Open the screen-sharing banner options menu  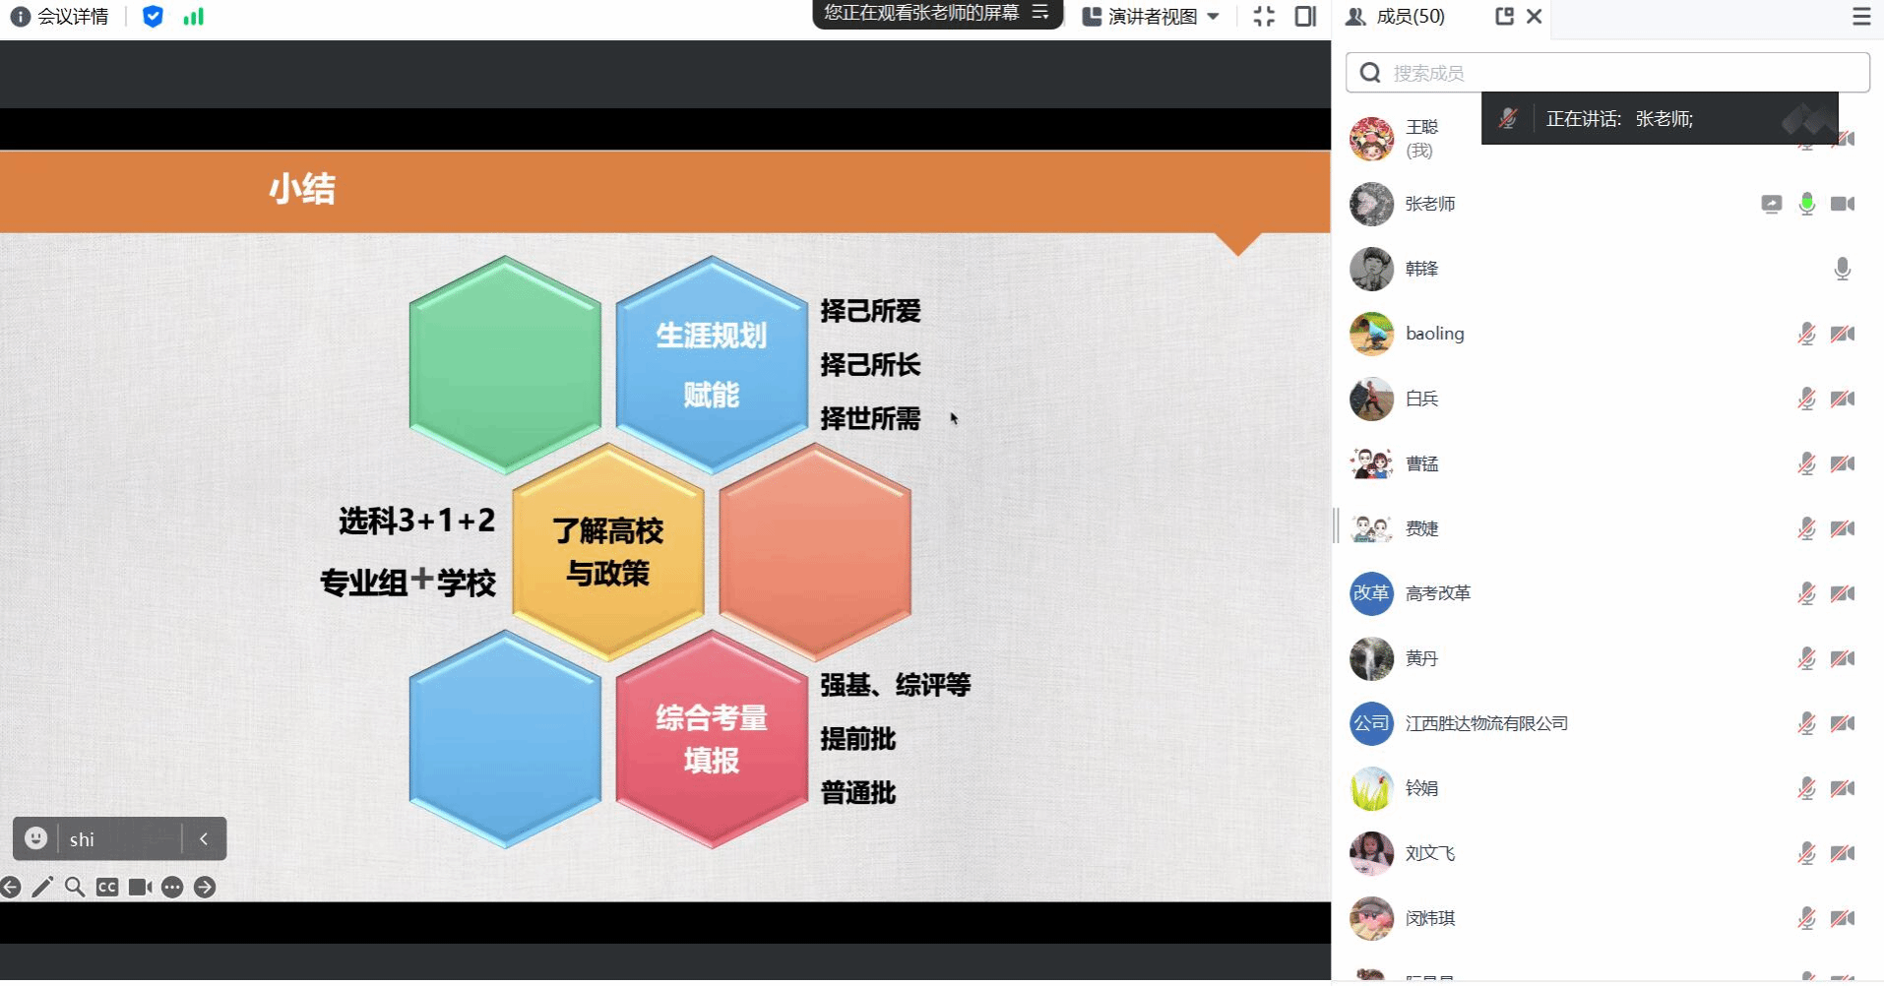[1040, 13]
